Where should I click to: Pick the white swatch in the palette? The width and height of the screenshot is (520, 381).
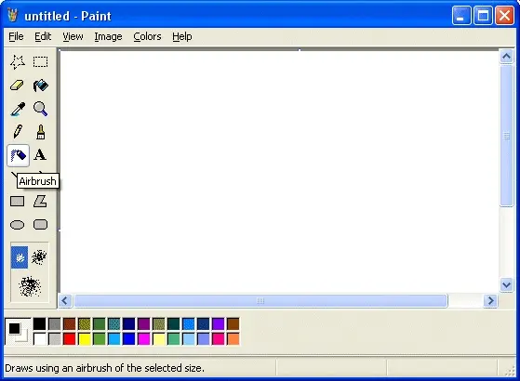(x=39, y=338)
